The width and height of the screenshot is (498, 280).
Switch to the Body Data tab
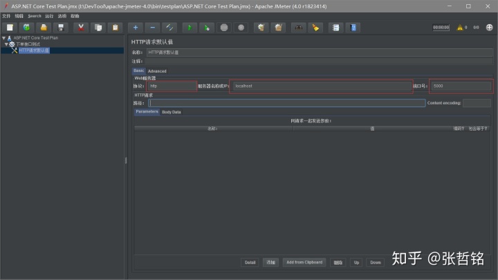click(x=172, y=112)
